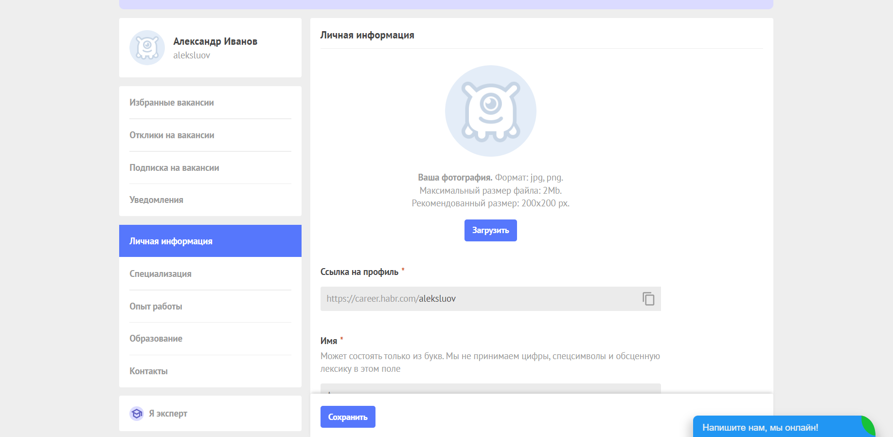The image size is (893, 437).
Task: Click the small user avatar in sidebar
Action: (x=147, y=48)
